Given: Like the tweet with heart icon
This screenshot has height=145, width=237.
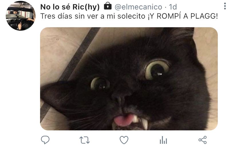Looking at the screenshot, I should 124,140.
